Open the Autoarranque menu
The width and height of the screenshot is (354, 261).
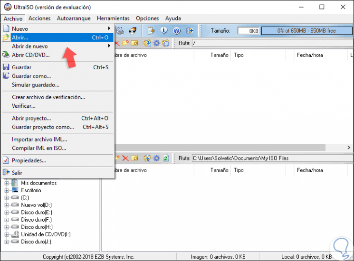(74, 19)
